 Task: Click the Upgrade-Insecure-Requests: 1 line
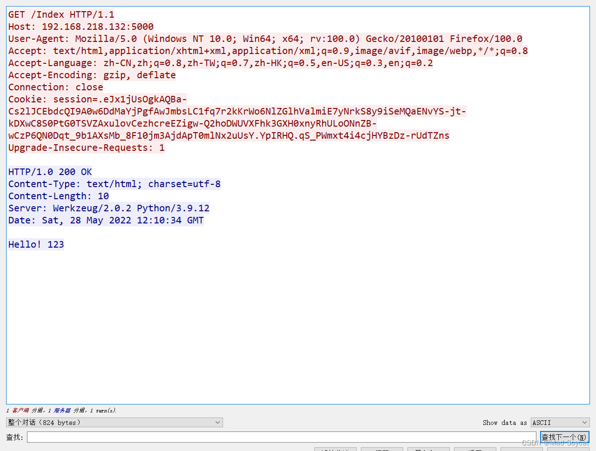[x=86, y=148]
